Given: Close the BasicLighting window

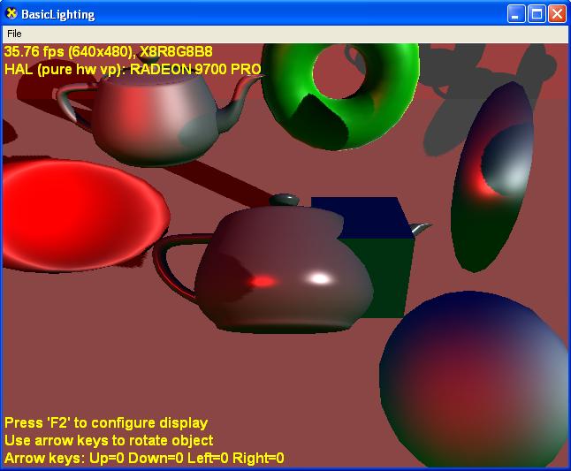Looking at the screenshot, I should 556,14.
